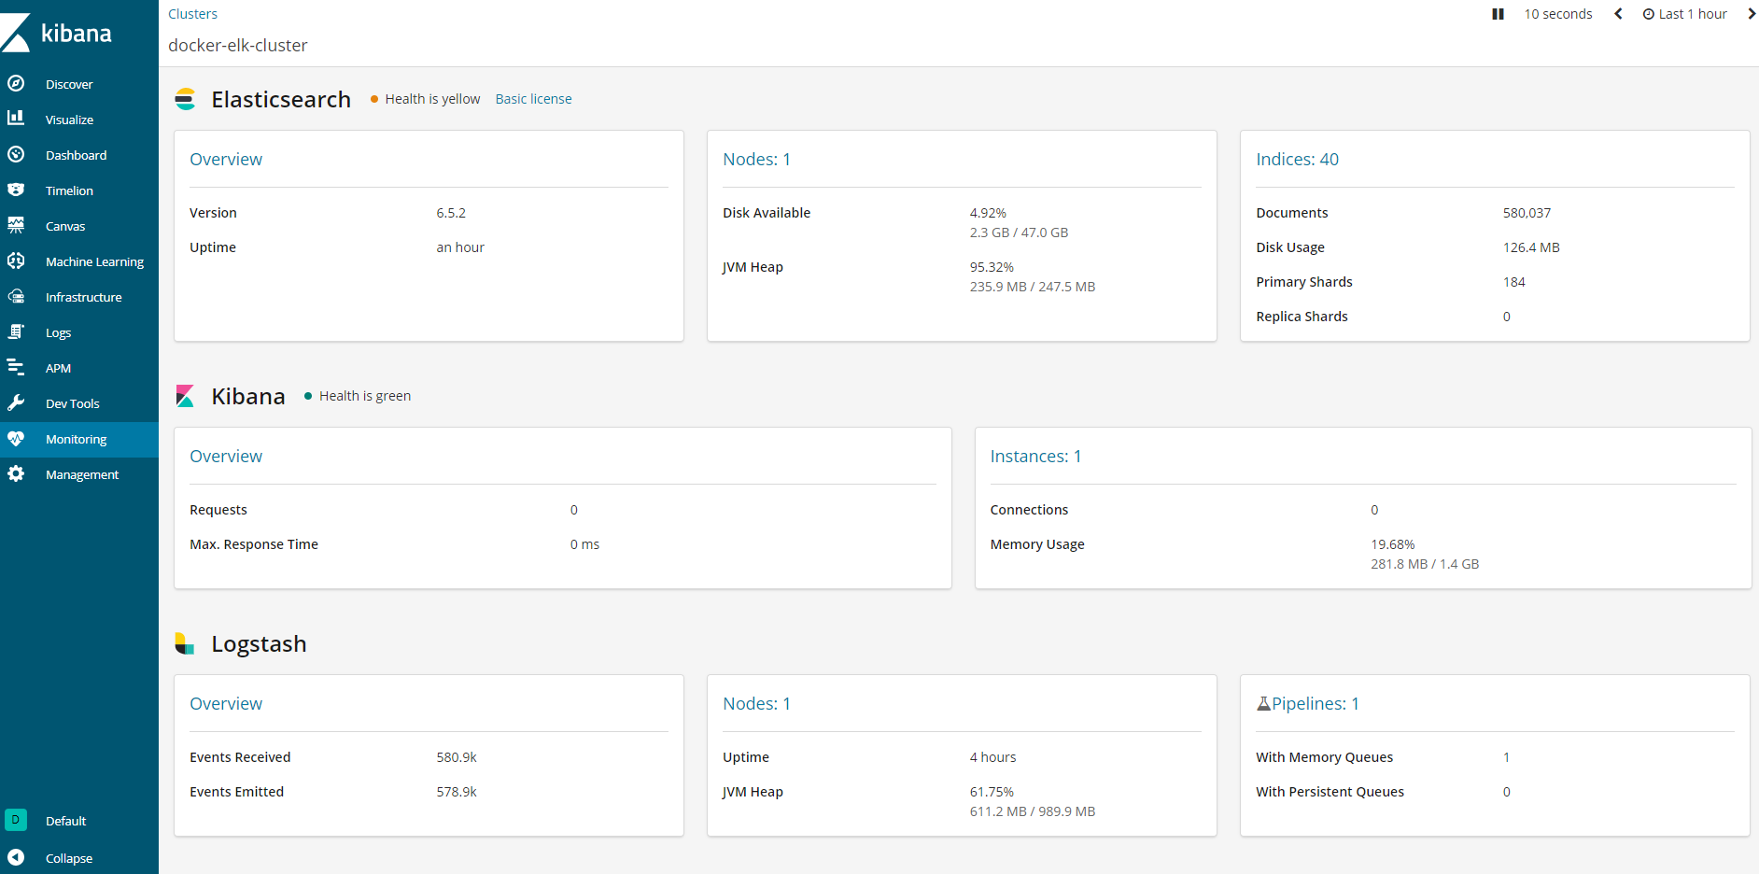1759x874 pixels.
Task: Click the With Memory Queues value 1
Action: pyautogui.click(x=1506, y=757)
